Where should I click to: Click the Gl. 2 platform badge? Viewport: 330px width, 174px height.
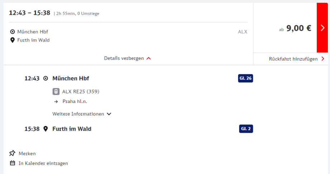(x=246, y=129)
